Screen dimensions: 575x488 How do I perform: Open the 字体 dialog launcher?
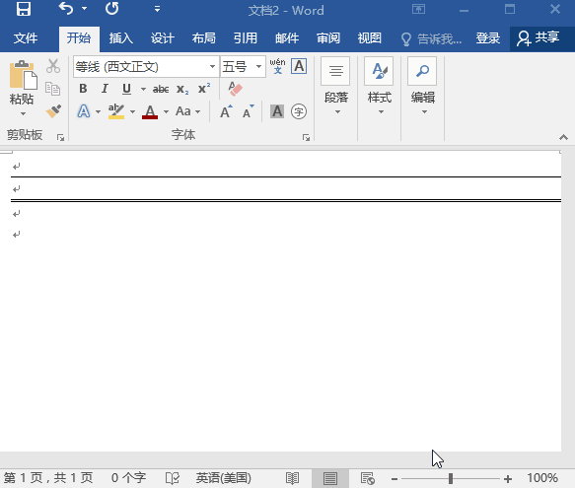(x=306, y=137)
